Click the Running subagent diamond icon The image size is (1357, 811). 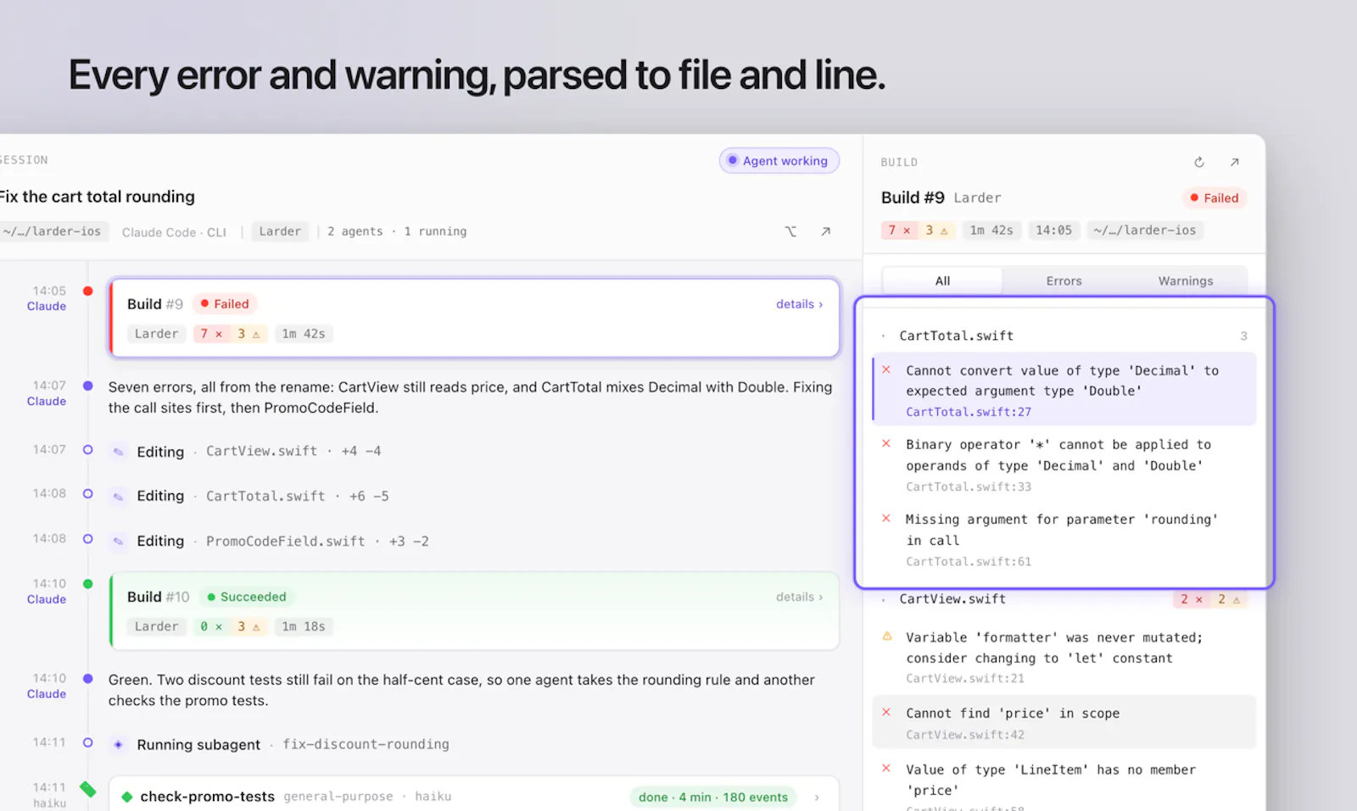(119, 744)
